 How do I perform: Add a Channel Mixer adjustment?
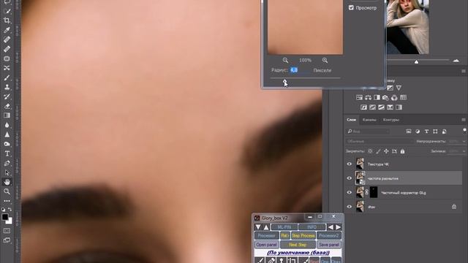tap(394, 97)
